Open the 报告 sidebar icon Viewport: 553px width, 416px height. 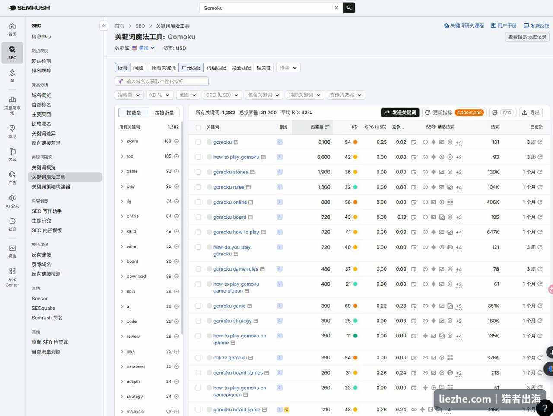click(x=12, y=251)
